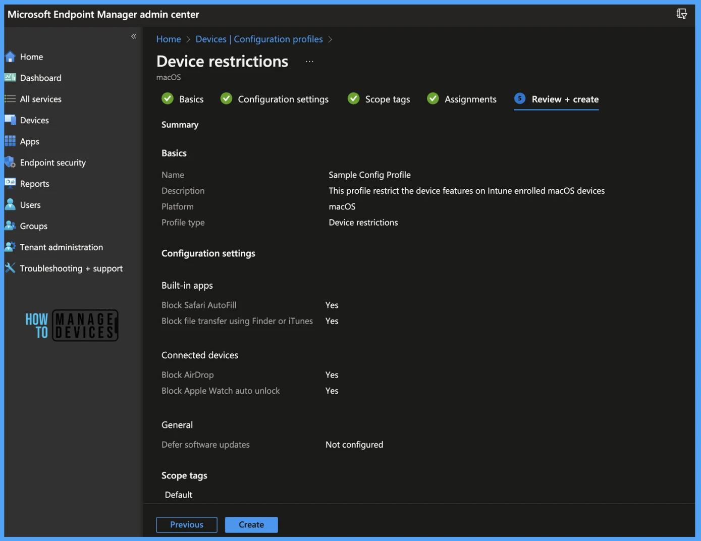Follow Devices | Configuration profiles breadcrumb link
The width and height of the screenshot is (701, 541).
tap(259, 39)
